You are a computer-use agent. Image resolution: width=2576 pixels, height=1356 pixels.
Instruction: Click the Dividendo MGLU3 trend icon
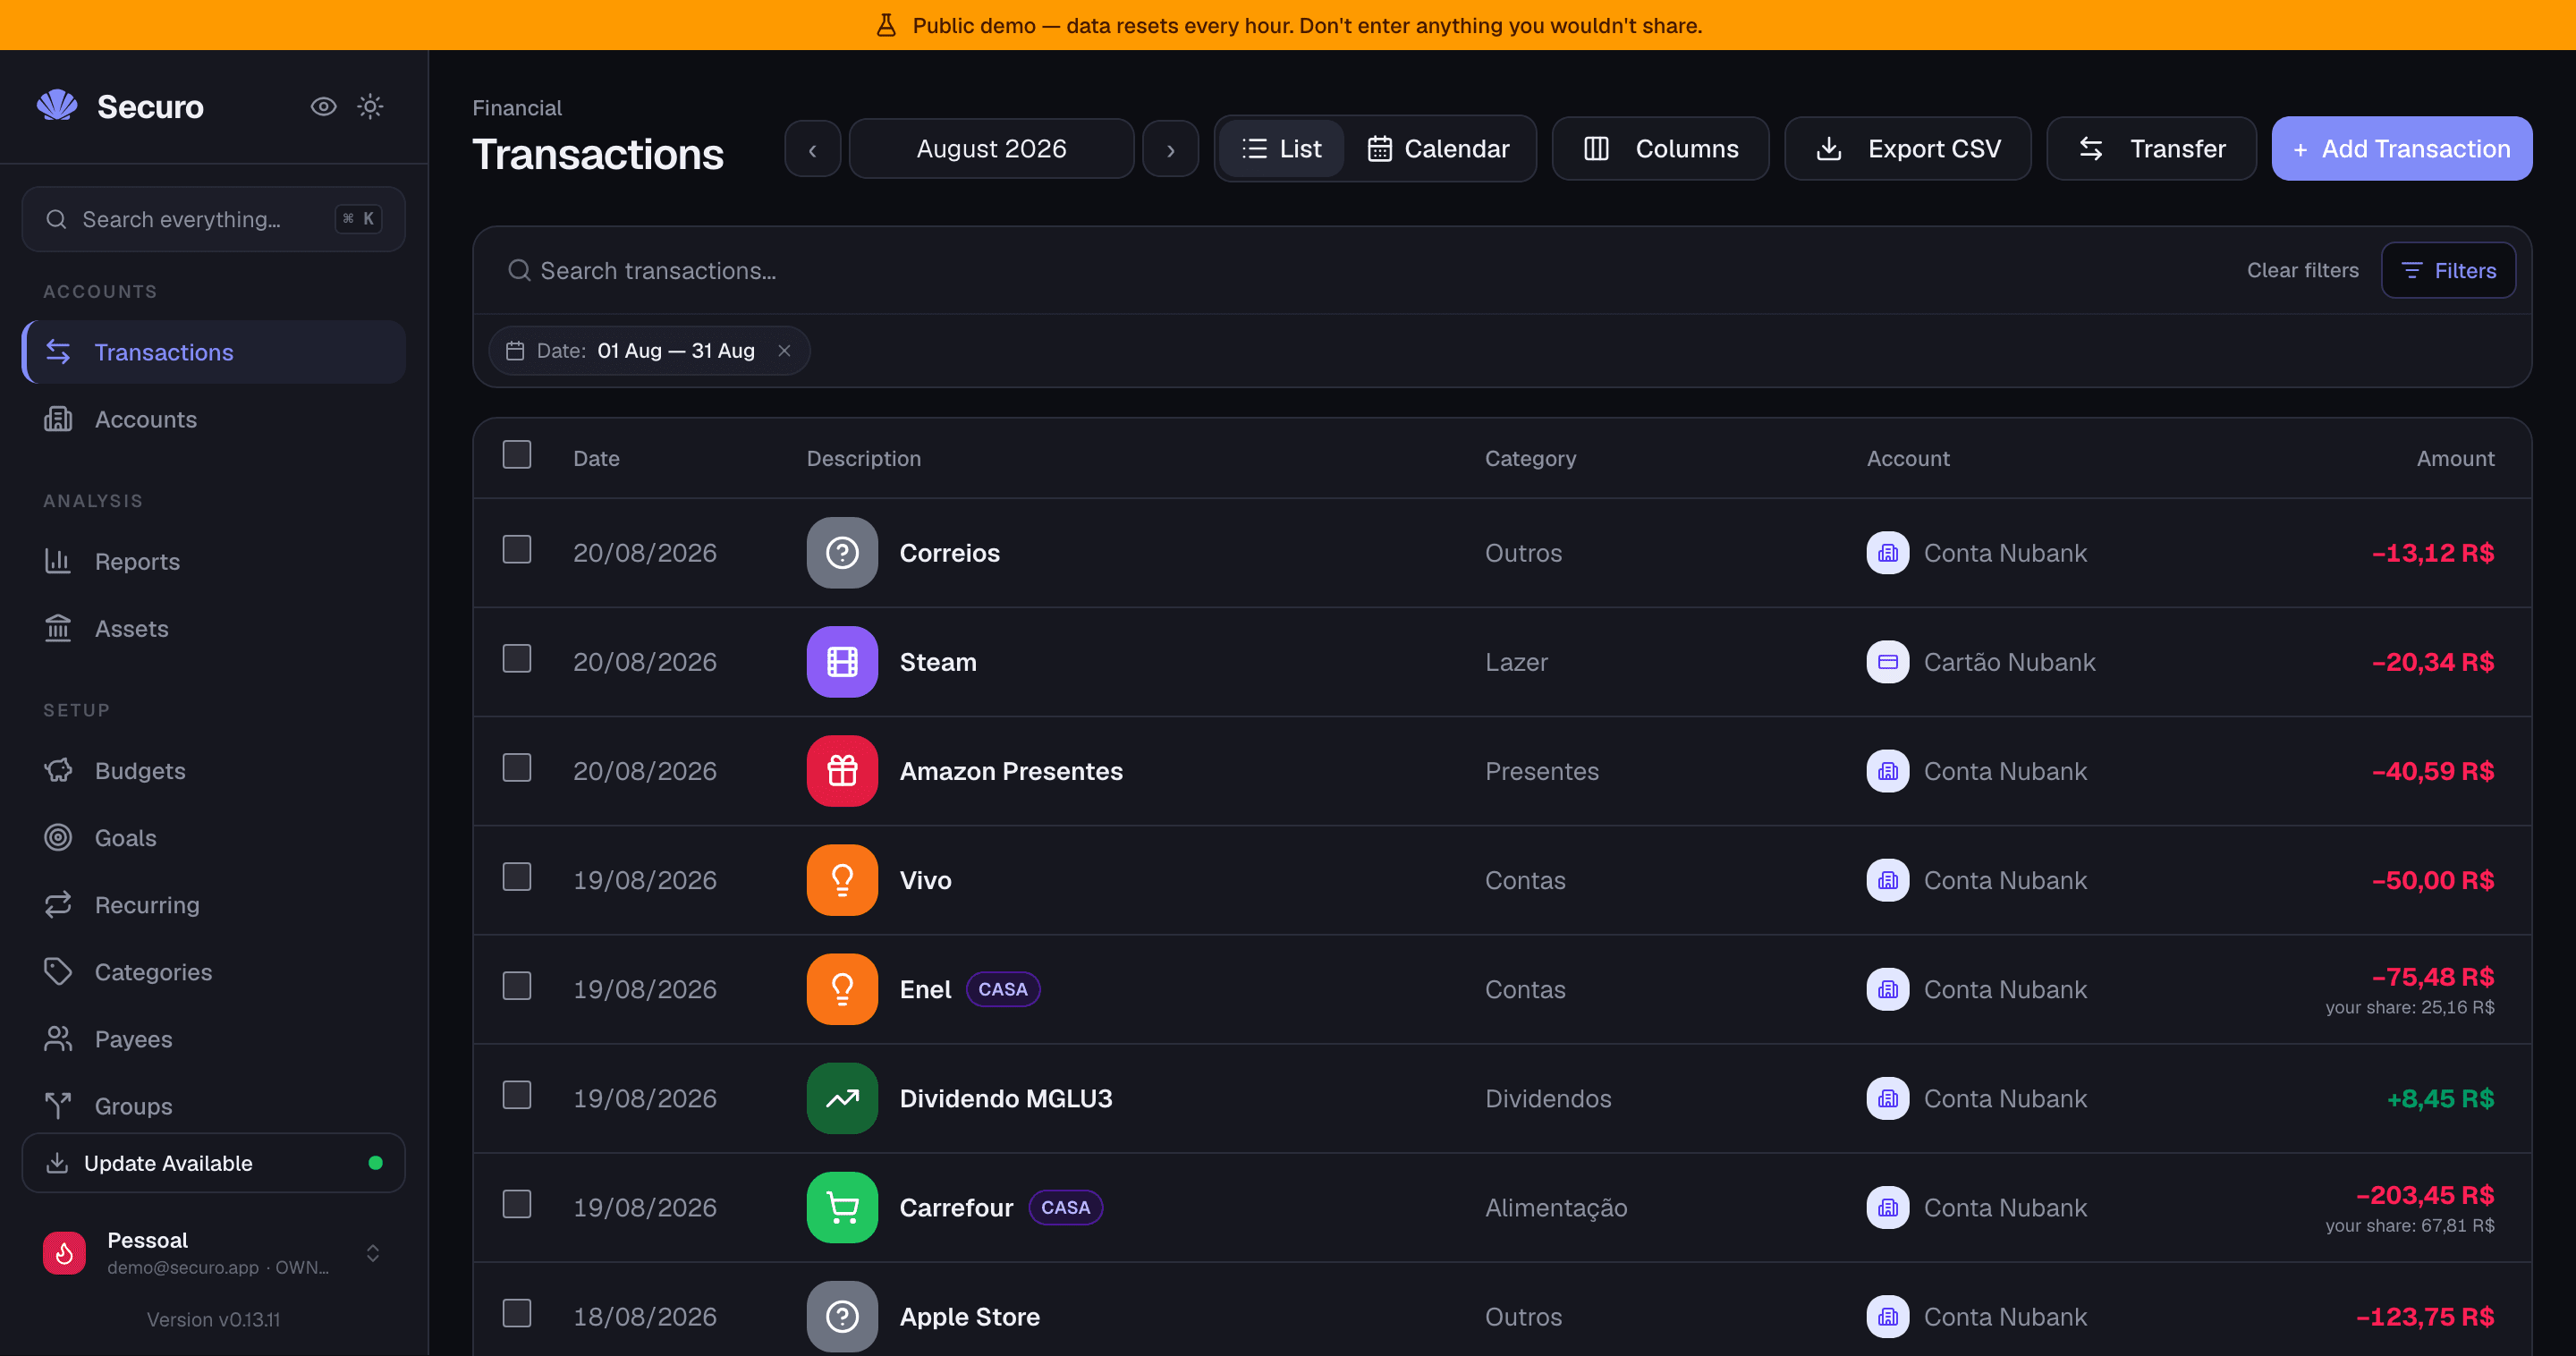[842, 1098]
